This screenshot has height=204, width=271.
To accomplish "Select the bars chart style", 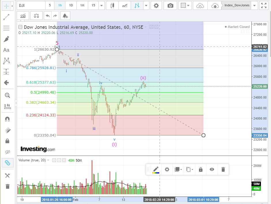I will point(137,5).
